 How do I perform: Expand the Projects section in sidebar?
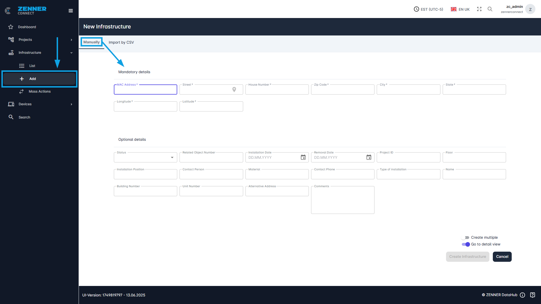(71, 40)
